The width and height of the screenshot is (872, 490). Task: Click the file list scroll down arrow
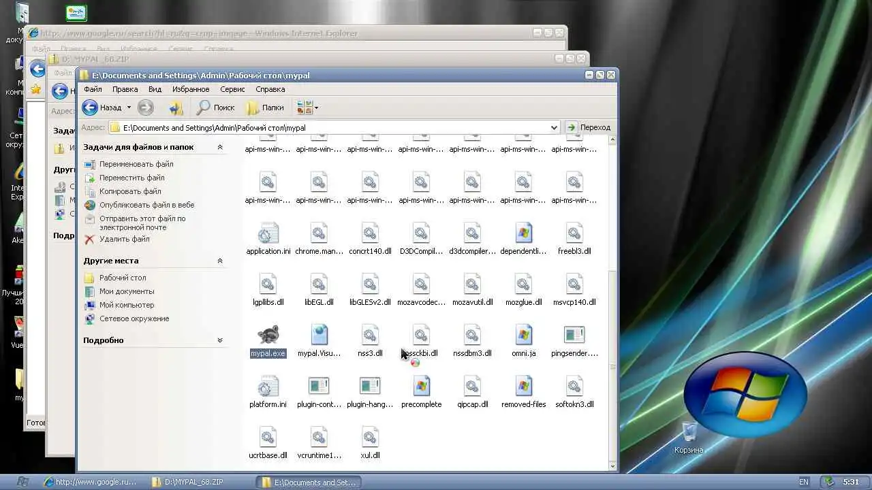click(x=612, y=466)
